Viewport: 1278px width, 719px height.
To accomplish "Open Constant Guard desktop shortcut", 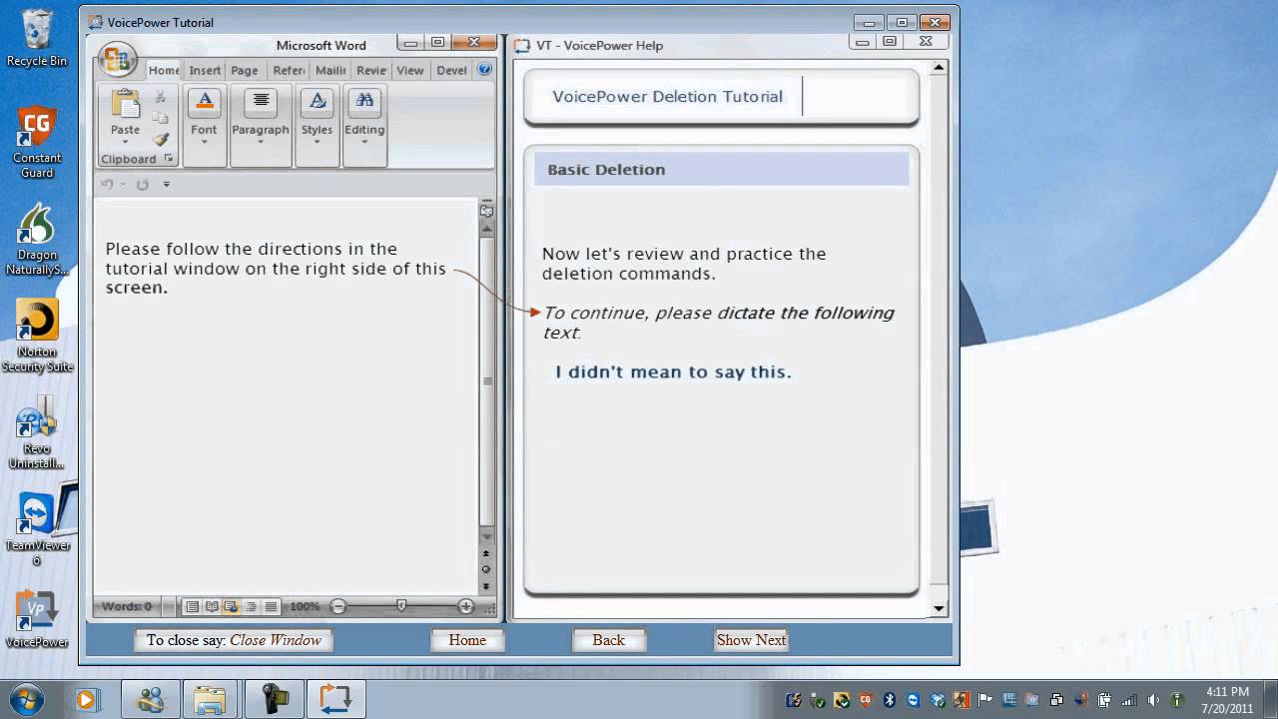I will [x=37, y=142].
